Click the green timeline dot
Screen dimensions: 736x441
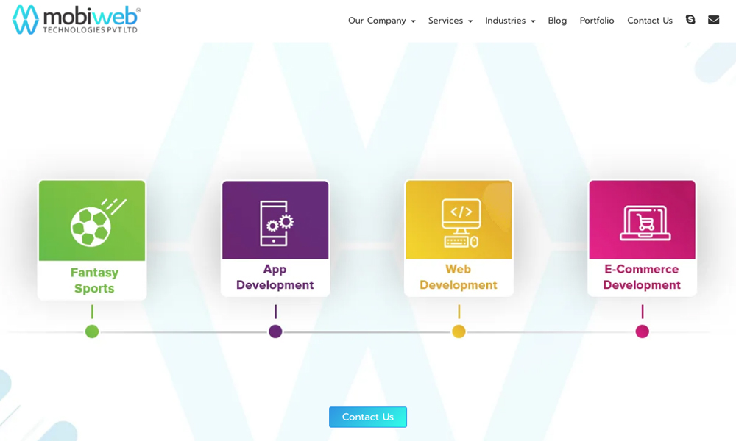click(92, 331)
